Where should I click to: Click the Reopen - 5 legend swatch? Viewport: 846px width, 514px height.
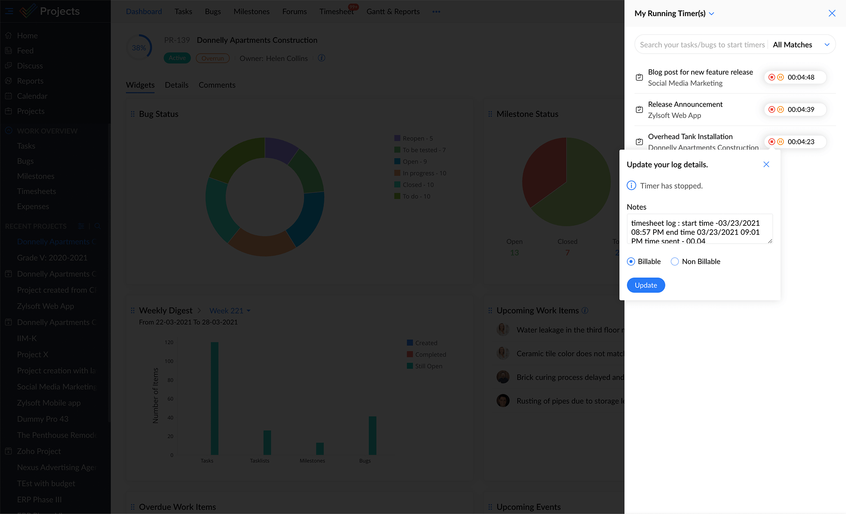[397, 138]
